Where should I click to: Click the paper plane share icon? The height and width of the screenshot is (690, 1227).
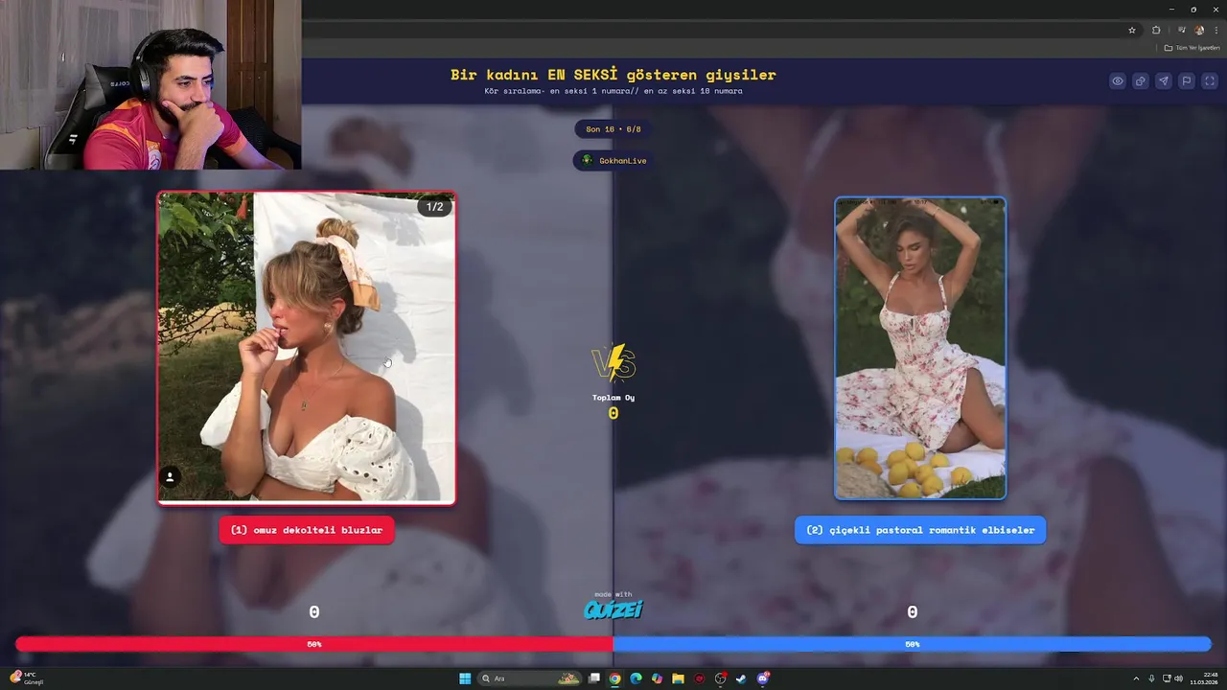coord(1164,81)
